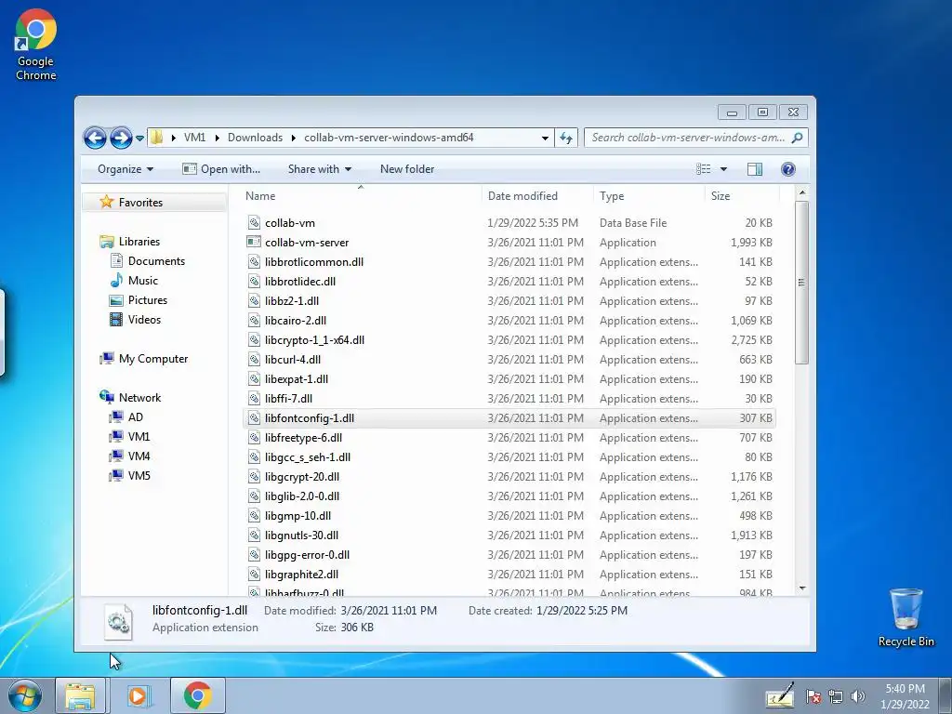The width and height of the screenshot is (952, 714).
Task: Select libgnutls-30.dll
Action: [x=509, y=535]
